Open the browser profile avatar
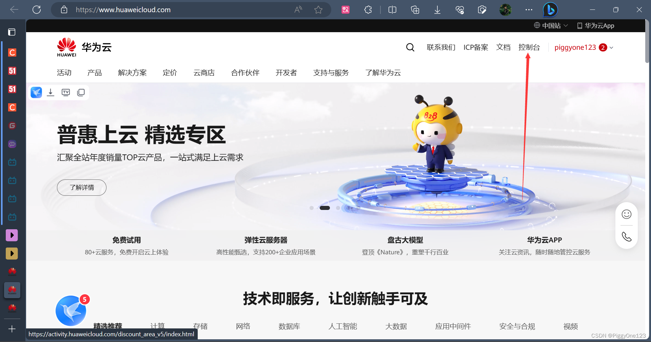 pos(505,10)
